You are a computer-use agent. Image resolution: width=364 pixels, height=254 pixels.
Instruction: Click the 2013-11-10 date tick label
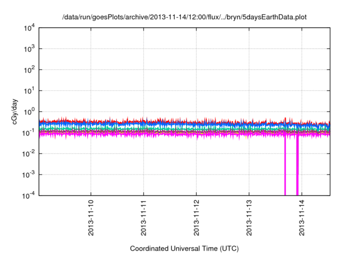point(91,218)
